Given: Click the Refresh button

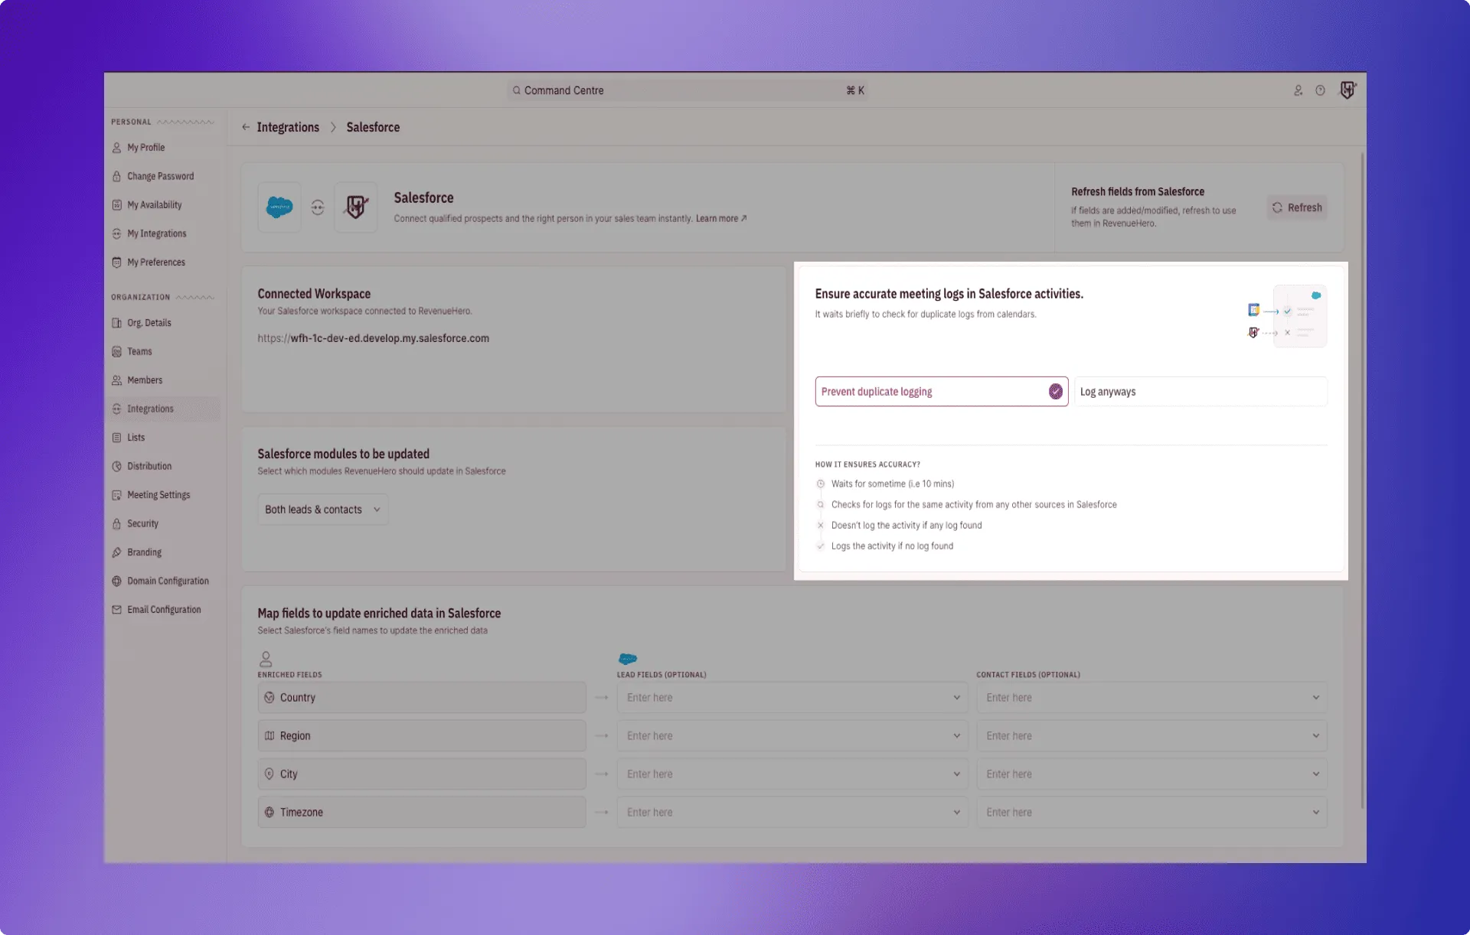Looking at the screenshot, I should click(1297, 207).
